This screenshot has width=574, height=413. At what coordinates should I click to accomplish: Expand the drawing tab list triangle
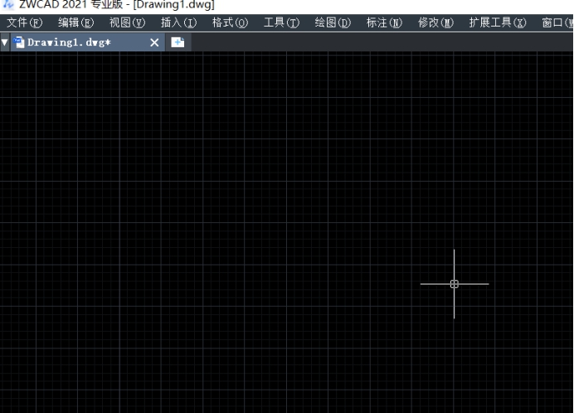click(5, 42)
